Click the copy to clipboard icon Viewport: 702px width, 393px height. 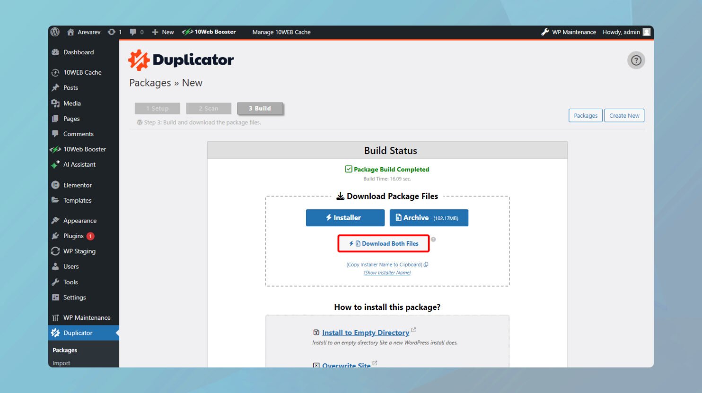[426, 265]
